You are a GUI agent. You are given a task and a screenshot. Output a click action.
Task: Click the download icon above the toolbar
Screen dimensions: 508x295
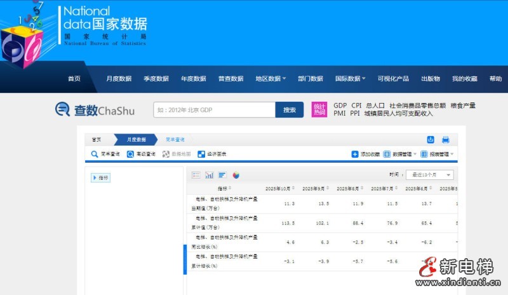pyautogui.click(x=431, y=139)
